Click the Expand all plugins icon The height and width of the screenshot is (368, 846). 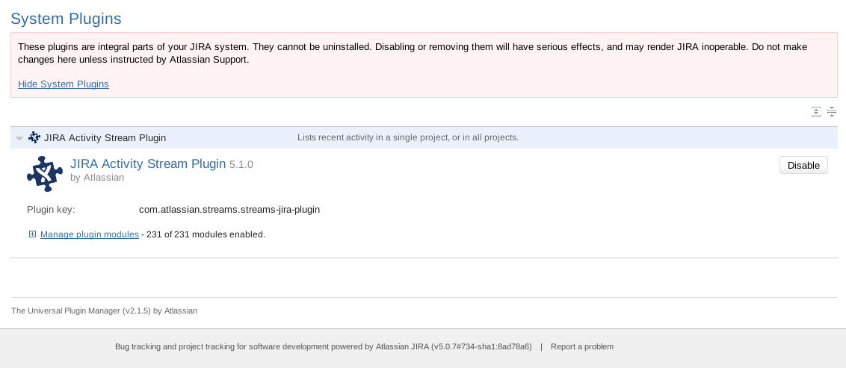pyautogui.click(x=816, y=111)
